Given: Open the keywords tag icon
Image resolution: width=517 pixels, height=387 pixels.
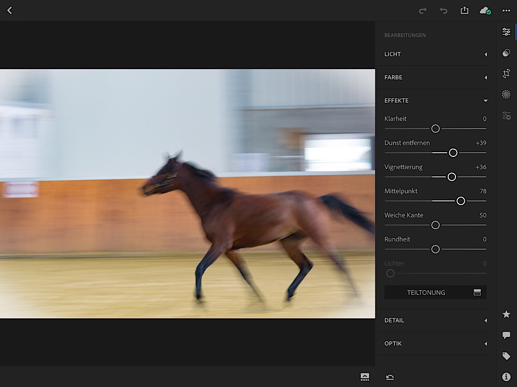Looking at the screenshot, I should point(506,356).
